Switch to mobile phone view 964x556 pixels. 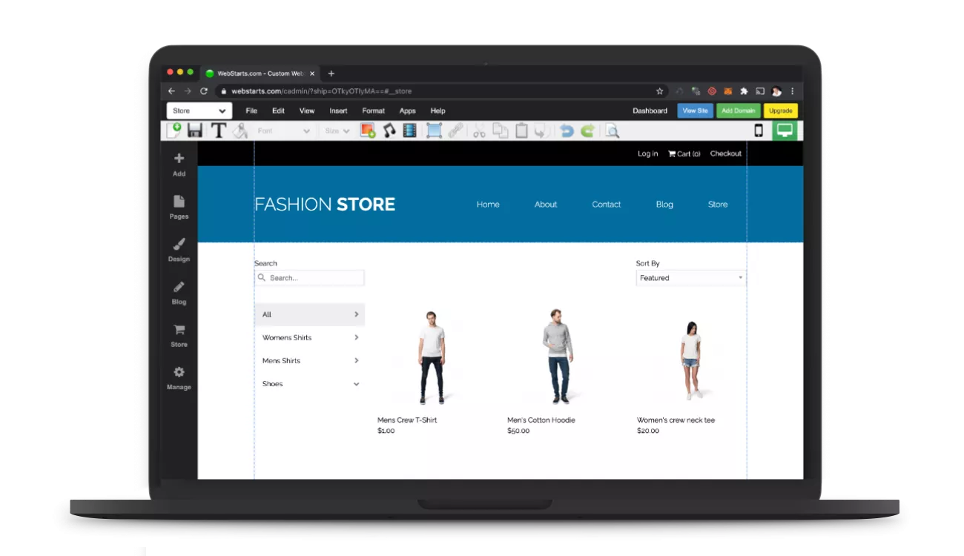(759, 131)
